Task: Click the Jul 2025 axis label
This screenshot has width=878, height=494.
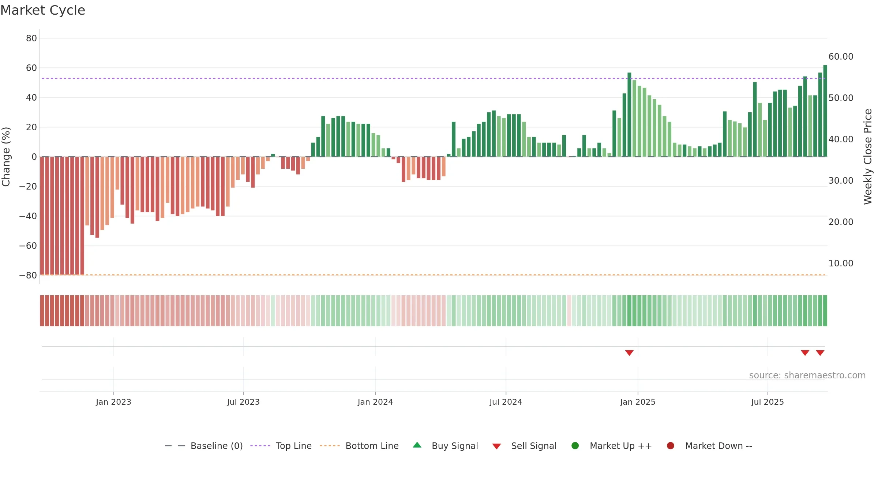Action: [768, 402]
